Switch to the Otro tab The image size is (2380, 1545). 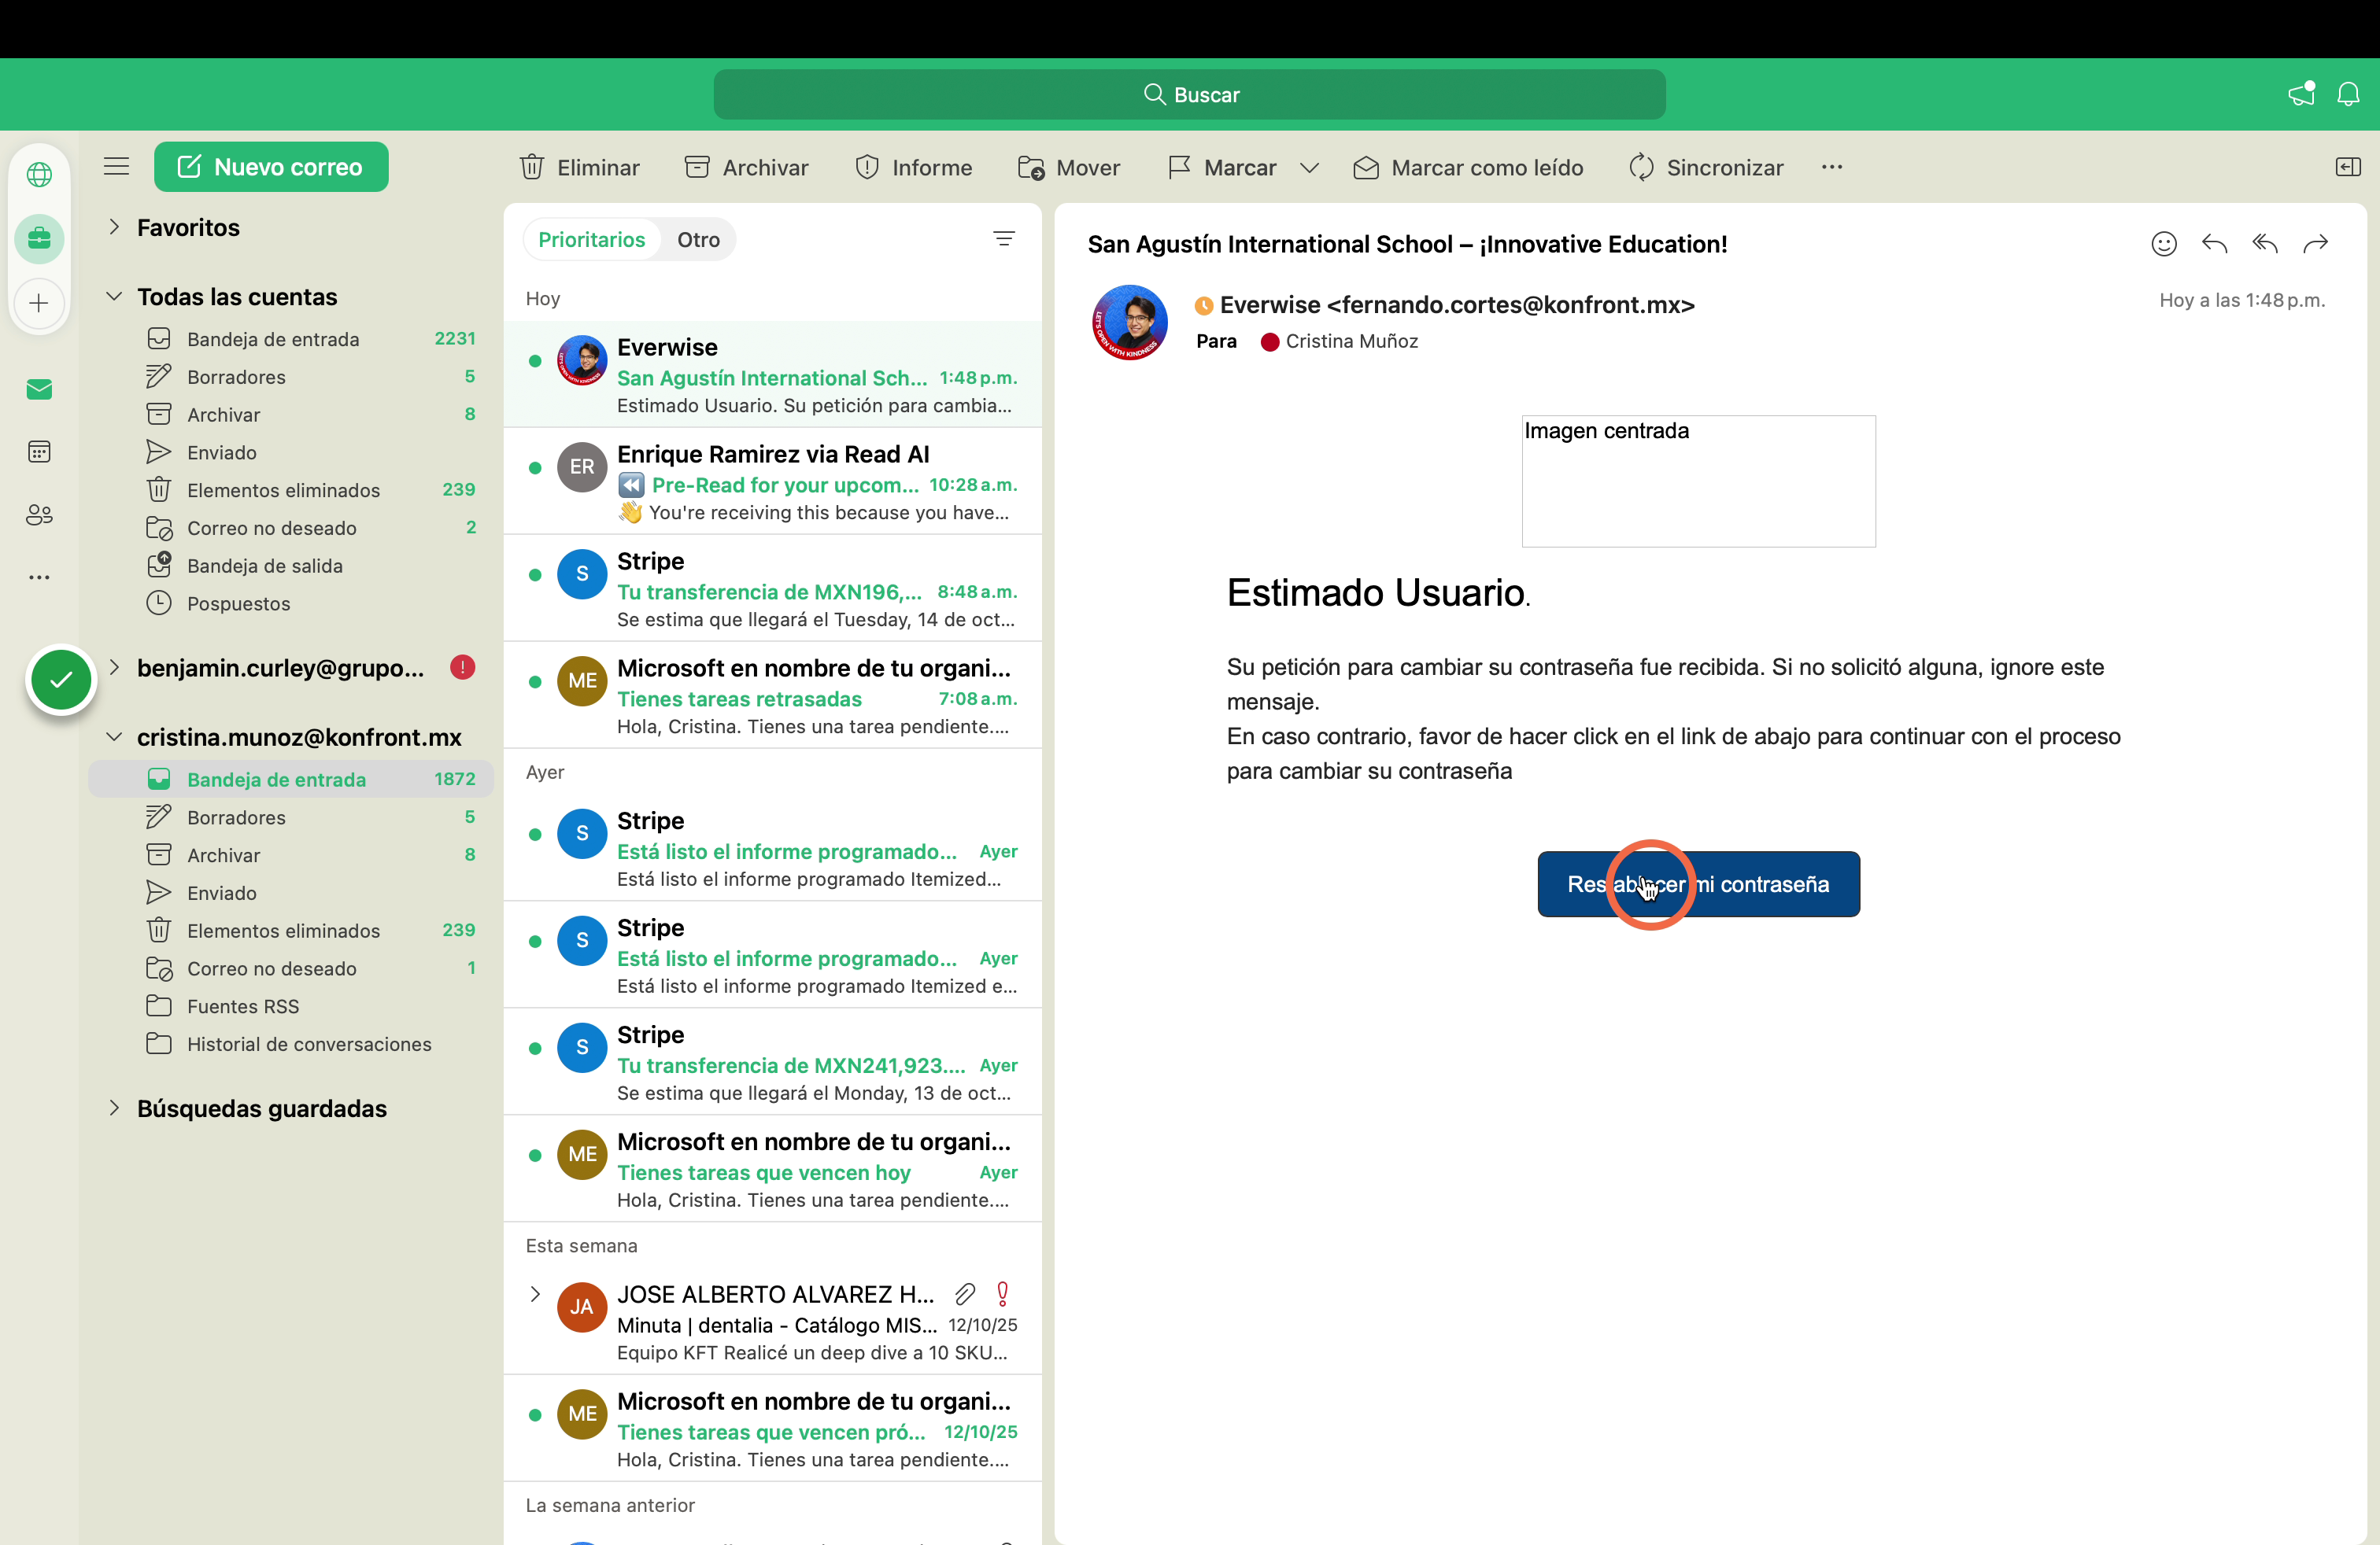[698, 240]
